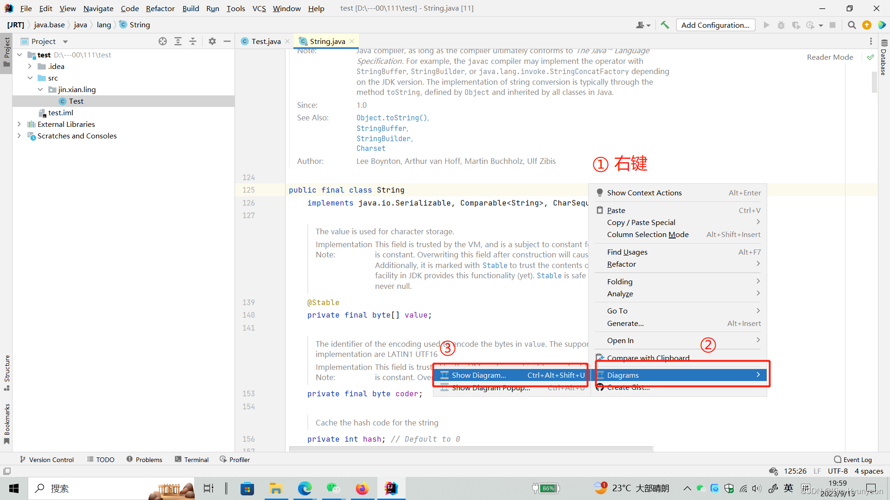
Task: Open the TODO tool window
Action: 101,460
